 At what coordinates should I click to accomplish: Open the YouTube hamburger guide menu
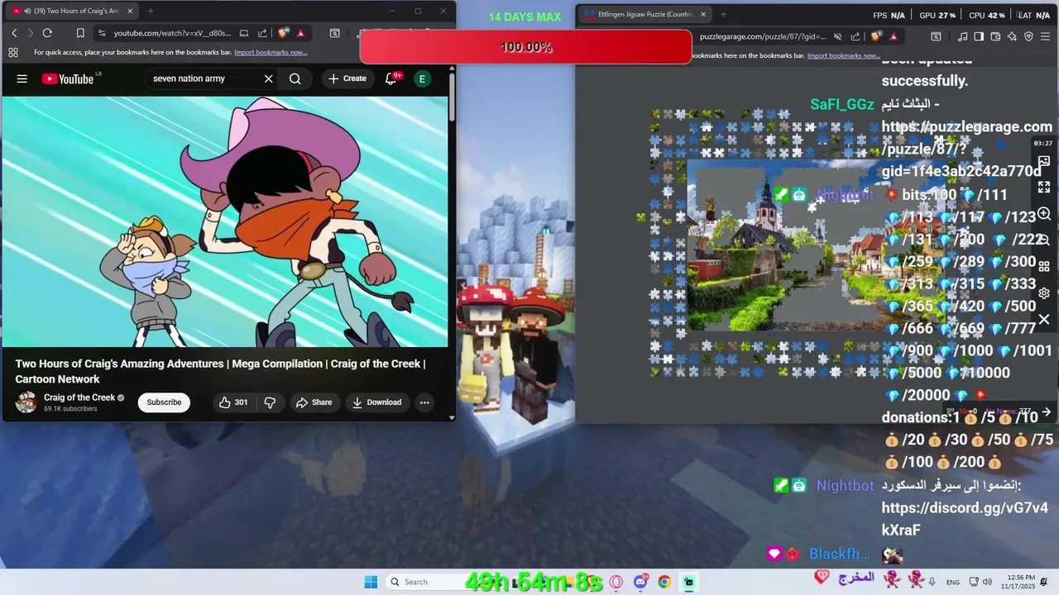click(22, 79)
